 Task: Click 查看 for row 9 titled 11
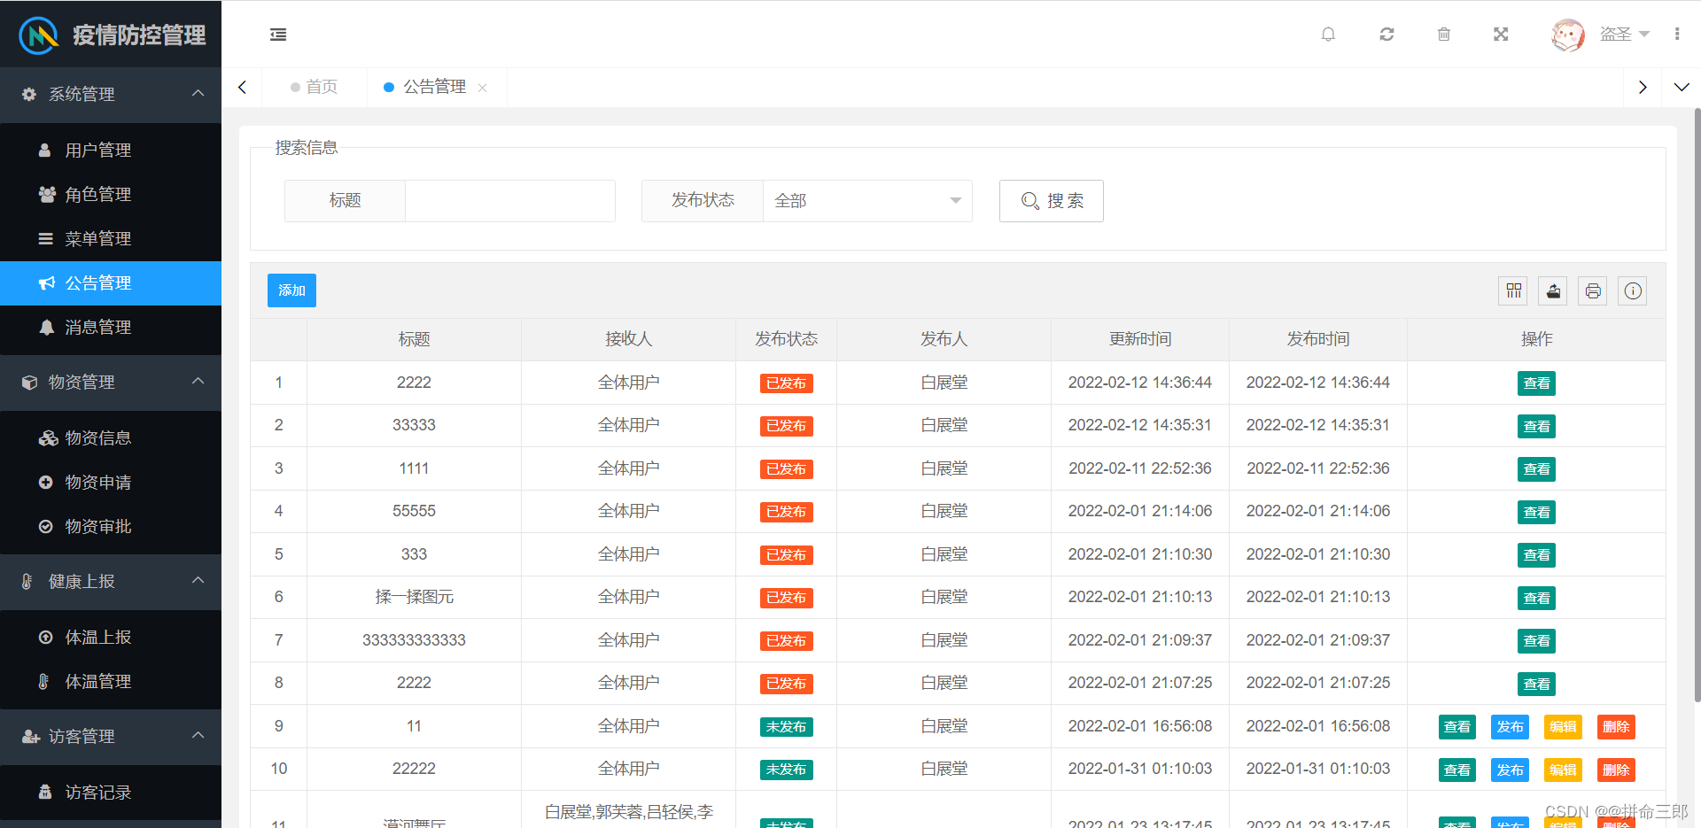[x=1456, y=727]
